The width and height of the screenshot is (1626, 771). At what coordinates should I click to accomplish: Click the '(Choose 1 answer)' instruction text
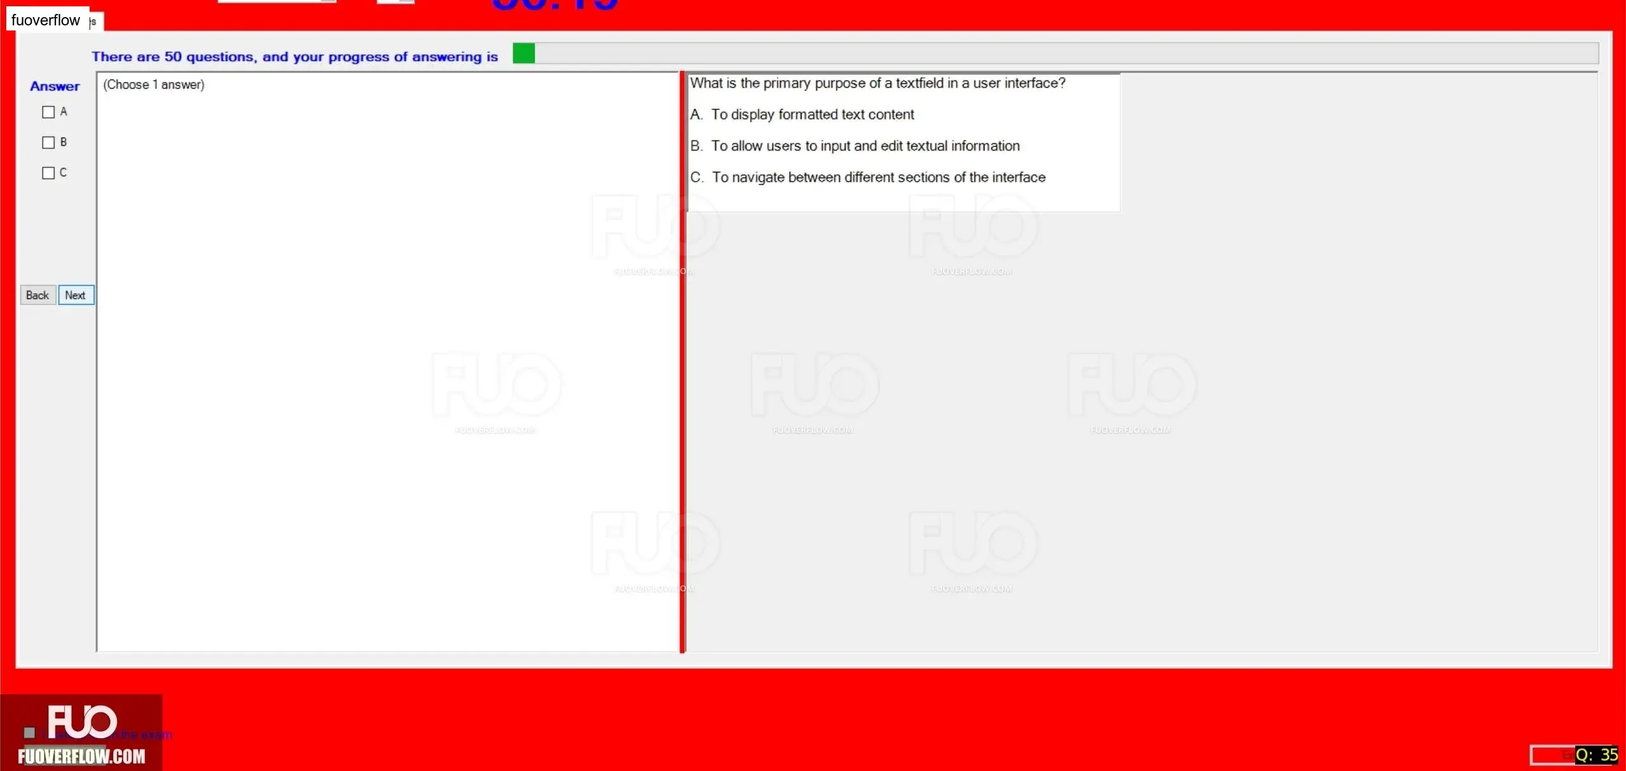pyautogui.click(x=154, y=84)
